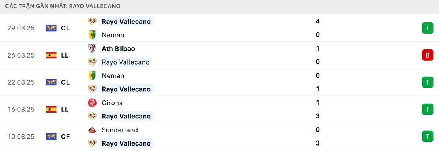Click the red B result badge
The image size is (439, 151).
coord(427,55)
